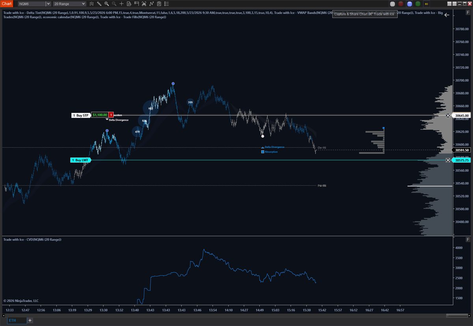Click the 315 big trade bubble

point(190,102)
